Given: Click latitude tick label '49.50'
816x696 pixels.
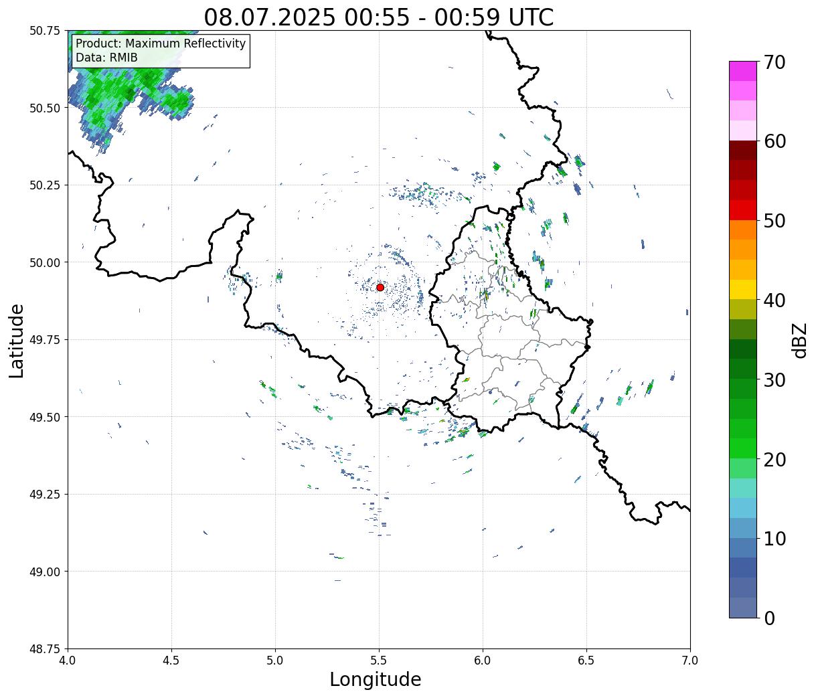Looking at the screenshot, I should 45,417.
